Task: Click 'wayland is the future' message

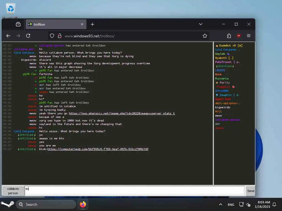Action: (x=80, y=124)
